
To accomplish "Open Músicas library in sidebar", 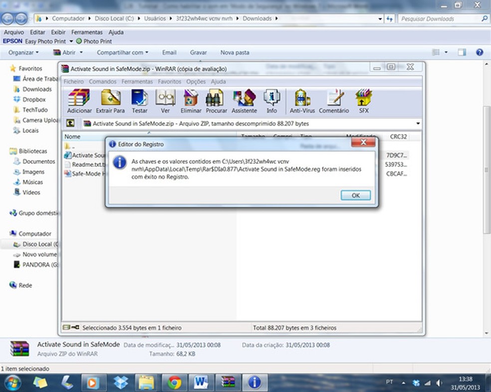I will point(32,182).
